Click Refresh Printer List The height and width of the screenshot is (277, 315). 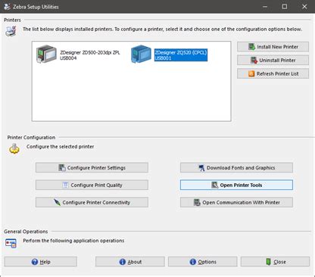tap(273, 73)
